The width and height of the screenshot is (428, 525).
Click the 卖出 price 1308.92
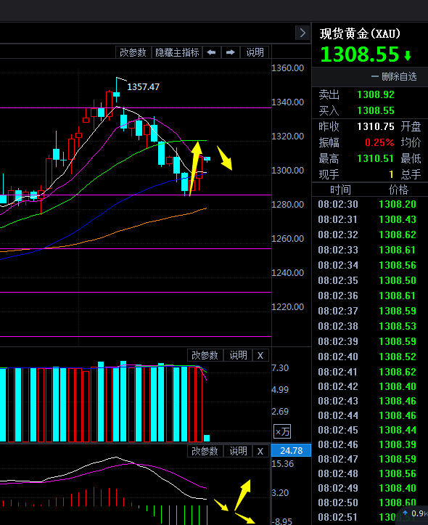pos(376,94)
